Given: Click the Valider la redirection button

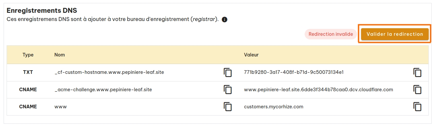Looking at the screenshot, I should (x=395, y=34).
